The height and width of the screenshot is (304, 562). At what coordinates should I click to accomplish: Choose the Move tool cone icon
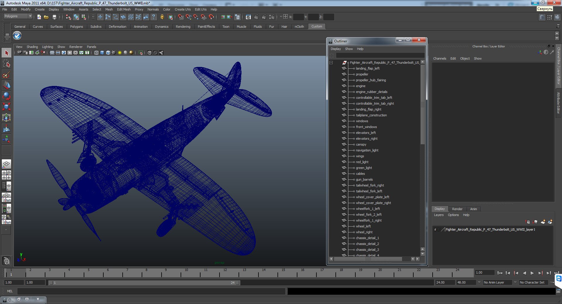(x=6, y=85)
